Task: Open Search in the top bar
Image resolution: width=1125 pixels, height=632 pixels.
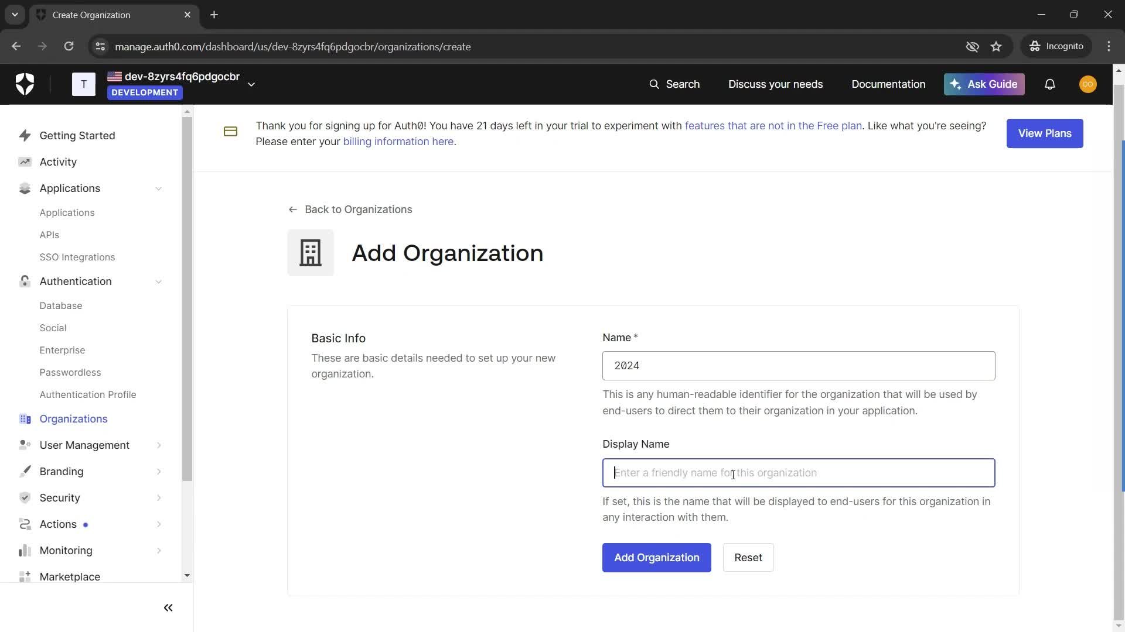Action: click(x=674, y=84)
